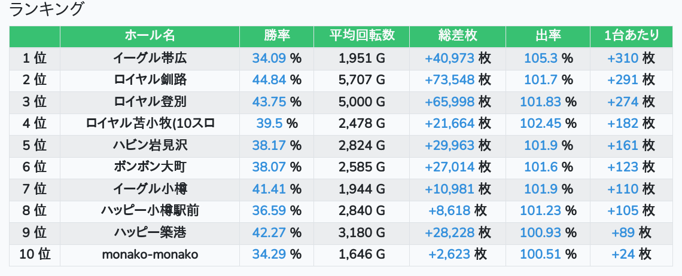The image size is (682, 276).
Task: Click ロイヤル登別's 101.83 payout rate link
Action: click(540, 102)
